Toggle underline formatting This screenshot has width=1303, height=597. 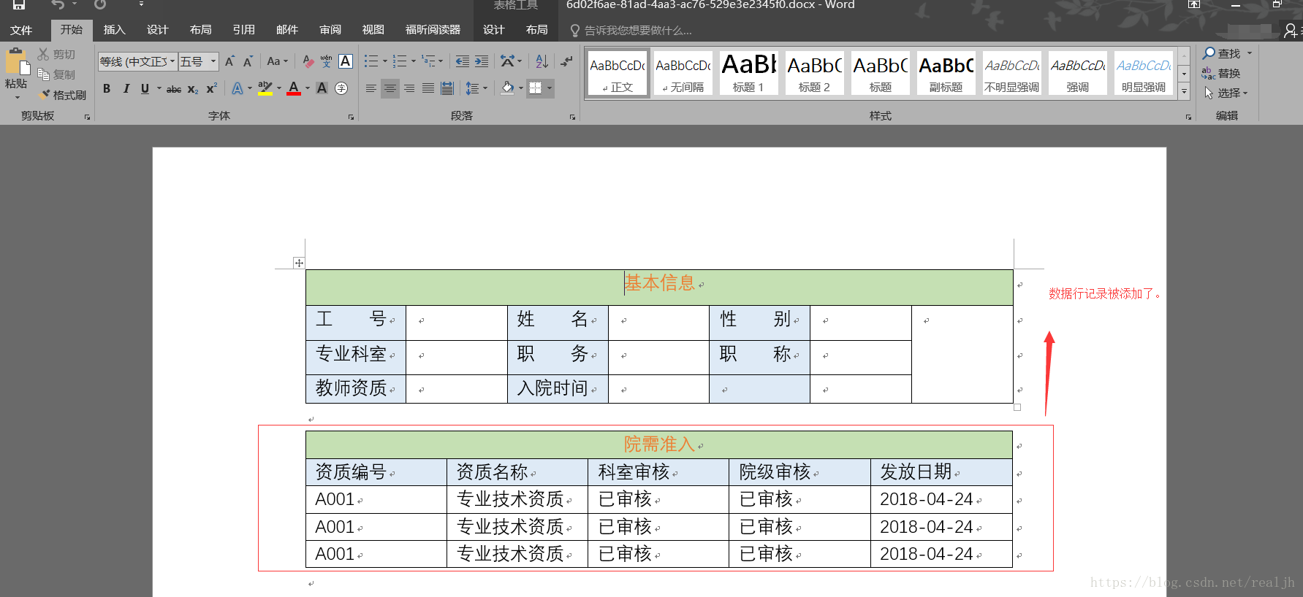click(x=145, y=88)
